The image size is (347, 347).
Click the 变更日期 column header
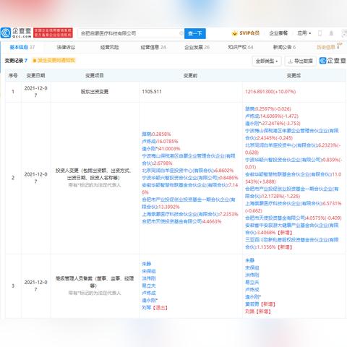[x=35, y=75]
